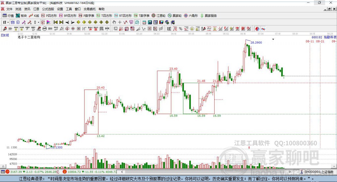Open the P数字表 number table
The width and height of the screenshot is (337, 182).
pyautogui.click(x=87, y=16)
